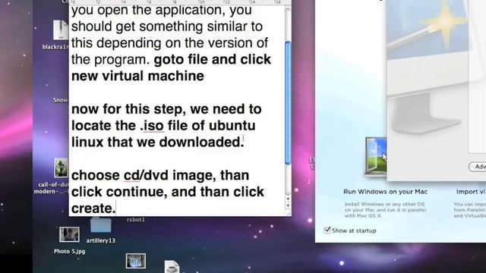Click the scroll up arrow in the text editor

point(288,199)
